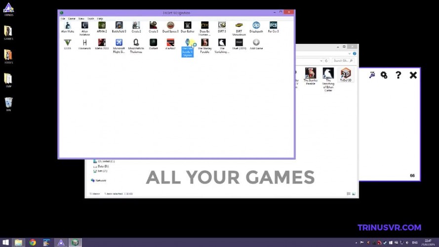This screenshot has height=247, width=439.
Task: Select OS Install (C:) drive in Explorer
Action: pos(104,162)
